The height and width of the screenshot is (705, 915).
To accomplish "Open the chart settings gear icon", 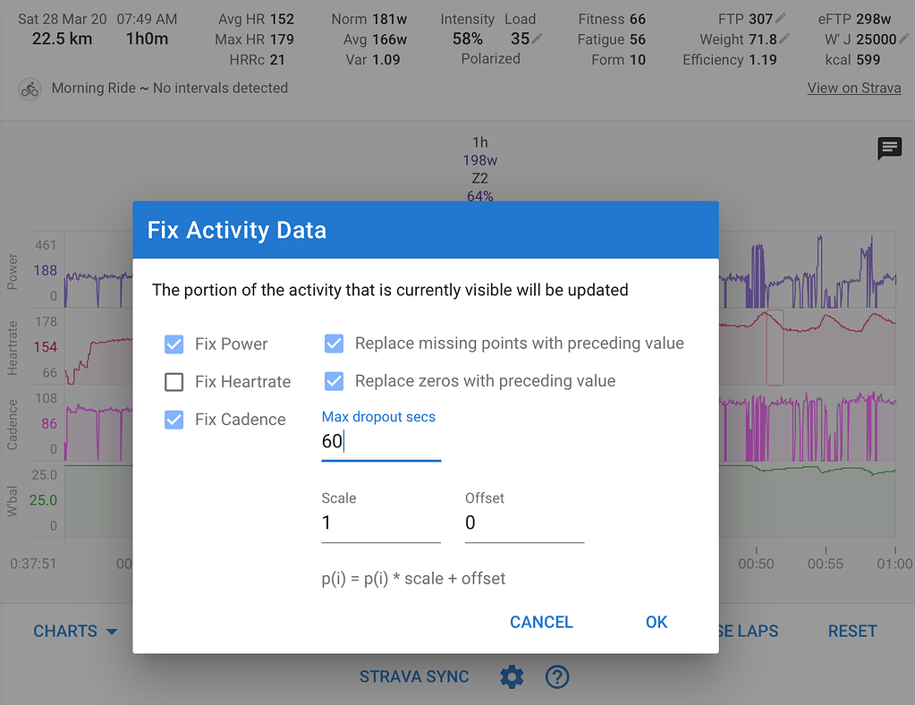I will pyautogui.click(x=512, y=677).
